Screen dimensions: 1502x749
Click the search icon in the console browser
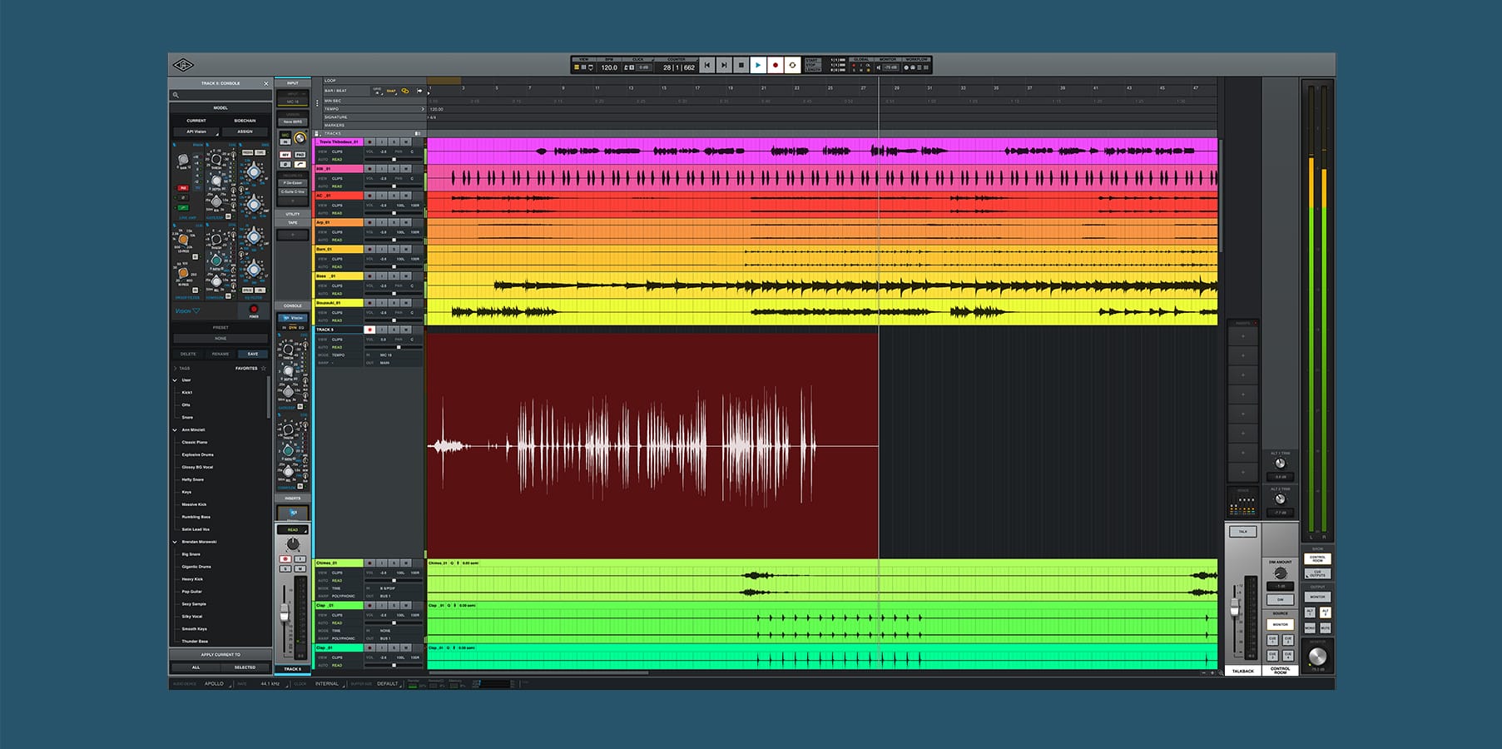176,96
